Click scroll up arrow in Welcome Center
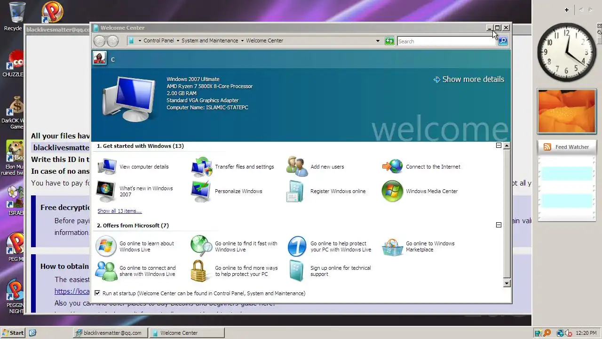The height and width of the screenshot is (339, 602). click(507, 145)
